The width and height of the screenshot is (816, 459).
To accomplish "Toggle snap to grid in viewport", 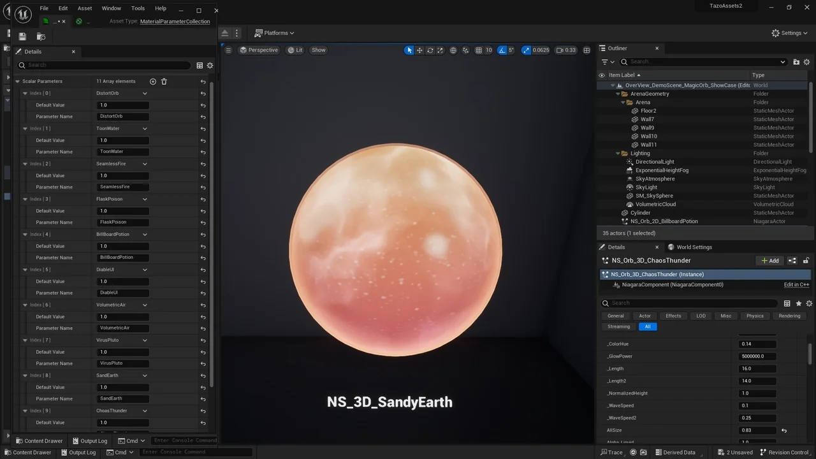I will [x=479, y=50].
